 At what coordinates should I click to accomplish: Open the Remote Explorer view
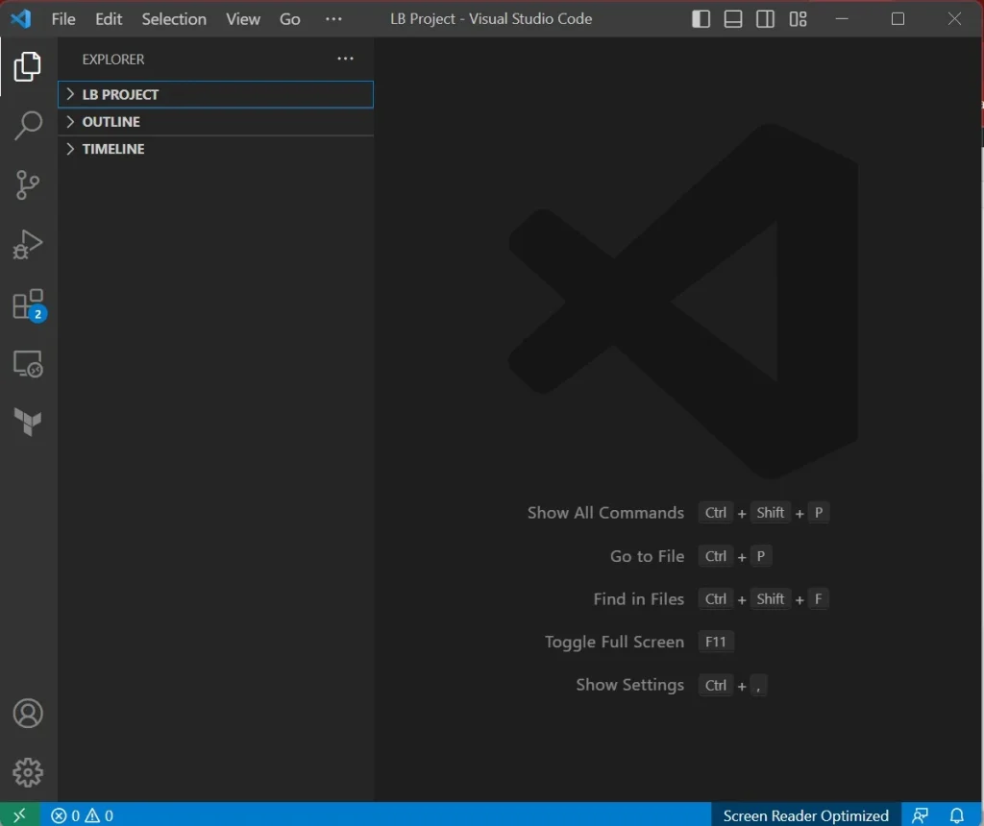click(28, 364)
